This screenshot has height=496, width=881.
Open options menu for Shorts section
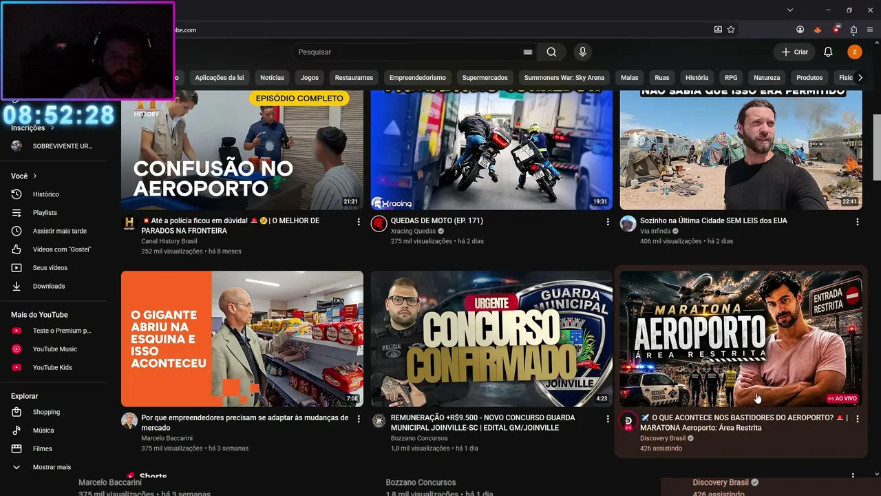[853, 476]
